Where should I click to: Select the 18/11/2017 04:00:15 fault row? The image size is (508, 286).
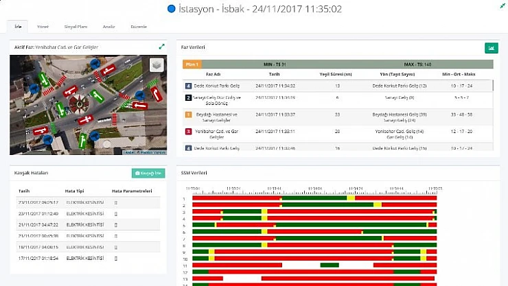88,247
